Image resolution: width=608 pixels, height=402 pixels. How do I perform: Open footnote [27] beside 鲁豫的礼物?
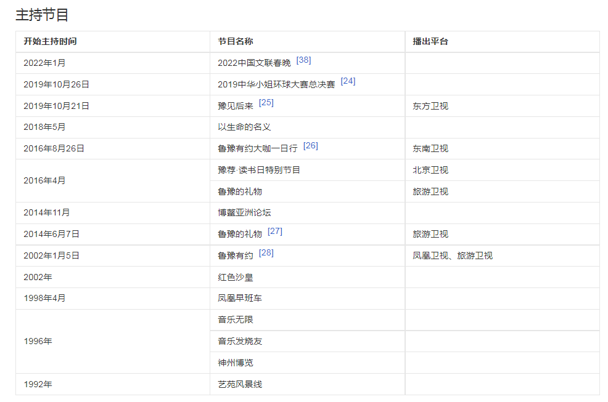click(x=275, y=231)
